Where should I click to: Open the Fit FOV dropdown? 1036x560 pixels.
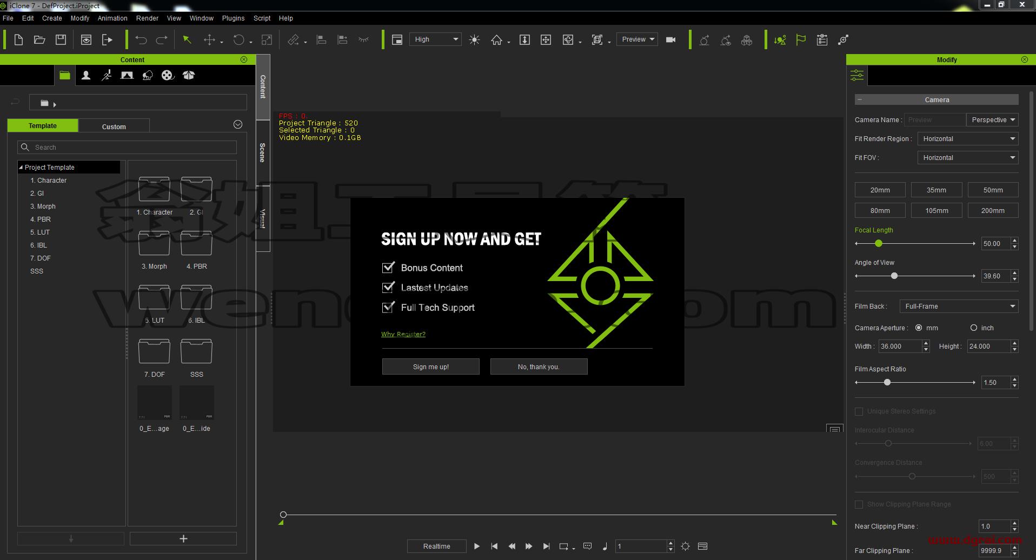[968, 158]
